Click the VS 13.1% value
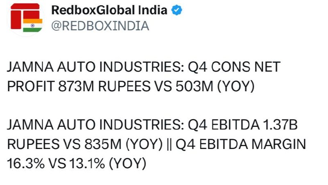This screenshot has width=328, height=185. (x=77, y=163)
